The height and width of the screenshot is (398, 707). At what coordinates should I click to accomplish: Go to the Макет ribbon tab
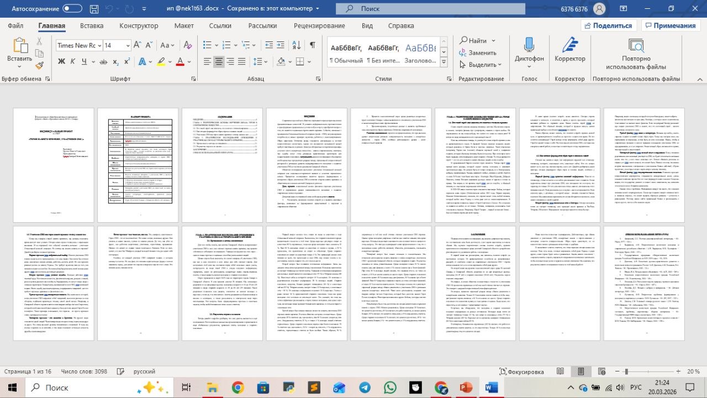[184, 26]
